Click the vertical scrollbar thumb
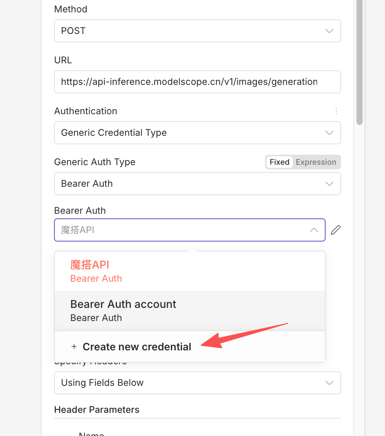385x436 pixels. (x=360, y=62)
